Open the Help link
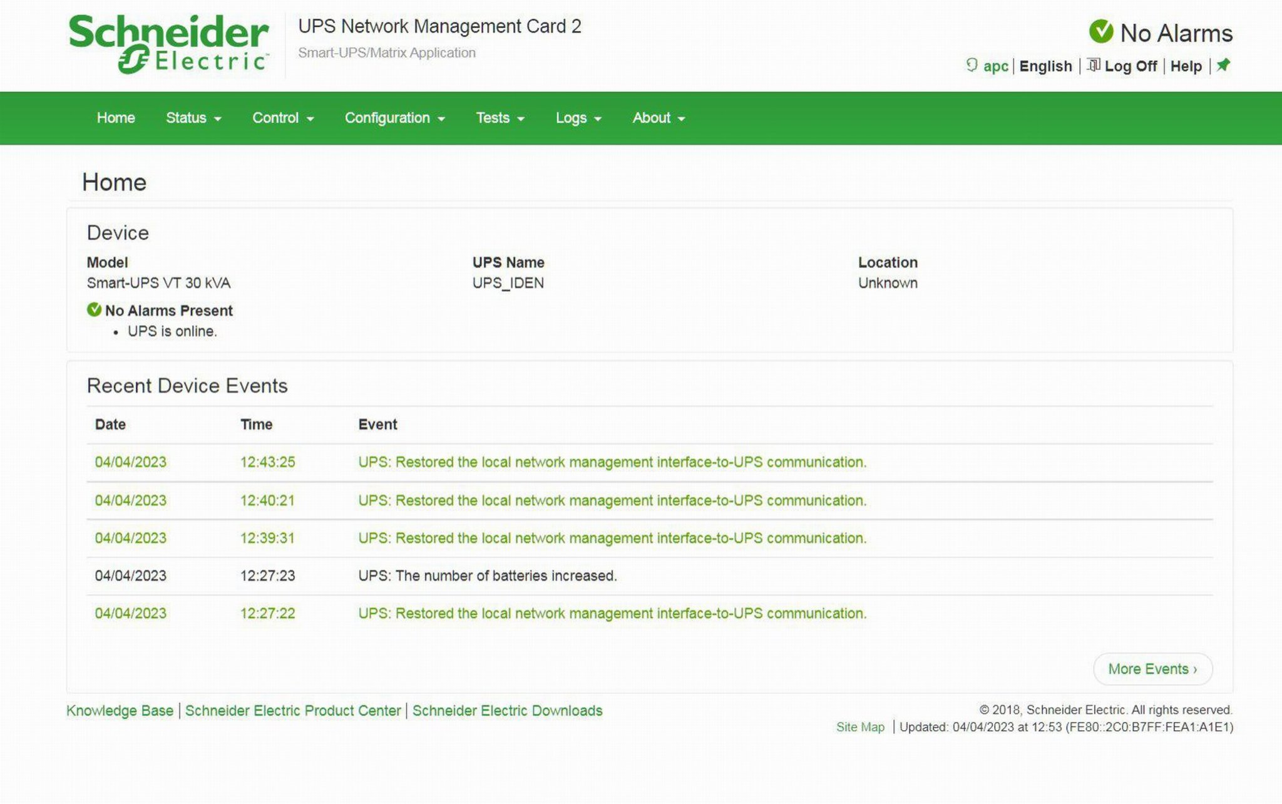The image size is (1282, 804). pos(1186,66)
